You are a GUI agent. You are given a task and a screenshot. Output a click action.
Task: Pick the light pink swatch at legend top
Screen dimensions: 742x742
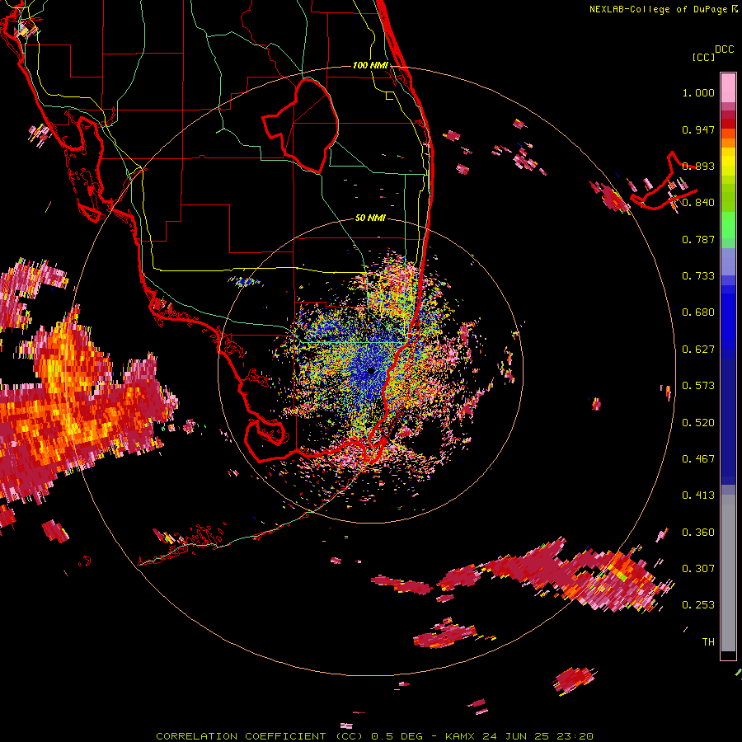click(x=728, y=87)
